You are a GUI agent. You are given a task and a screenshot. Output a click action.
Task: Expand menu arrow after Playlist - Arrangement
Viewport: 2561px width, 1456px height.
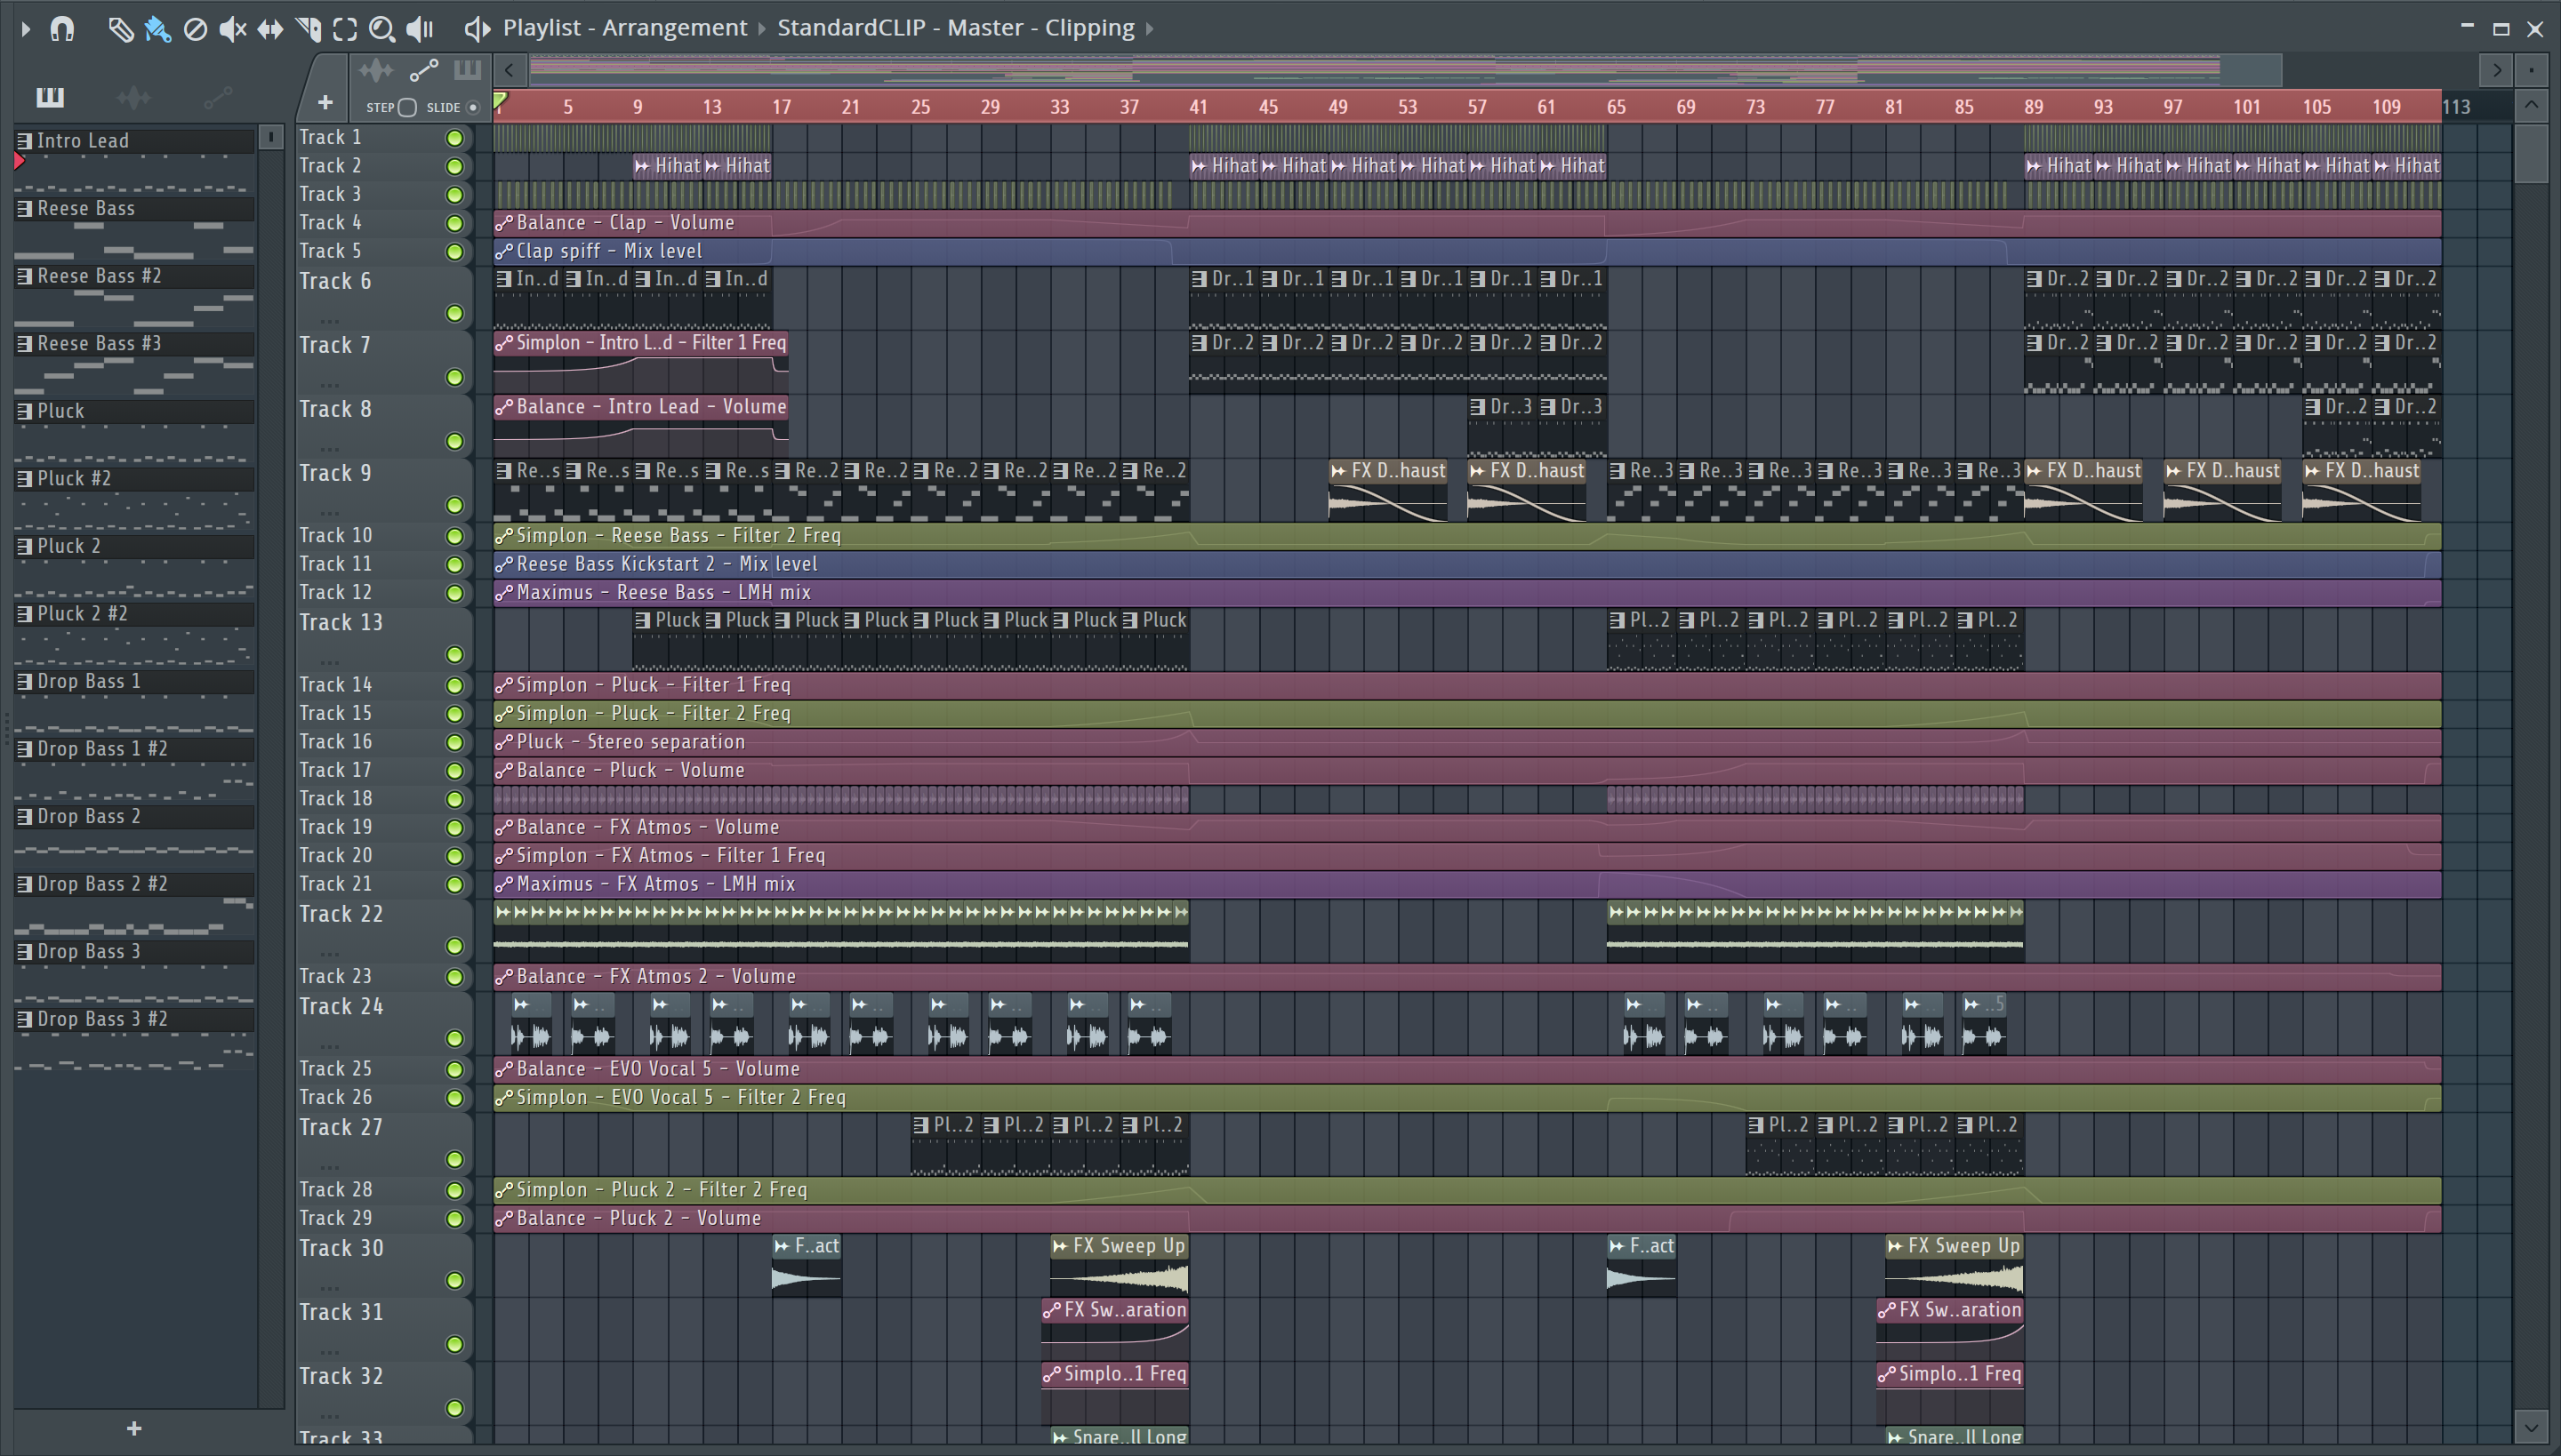coord(762,29)
